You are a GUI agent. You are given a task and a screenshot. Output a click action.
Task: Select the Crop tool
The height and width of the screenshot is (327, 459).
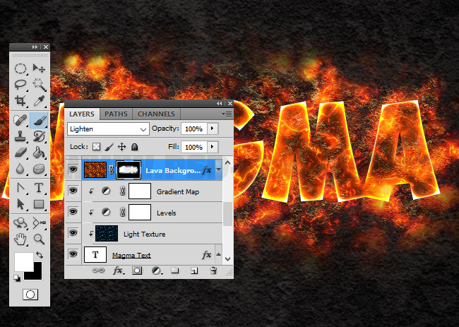tap(20, 101)
